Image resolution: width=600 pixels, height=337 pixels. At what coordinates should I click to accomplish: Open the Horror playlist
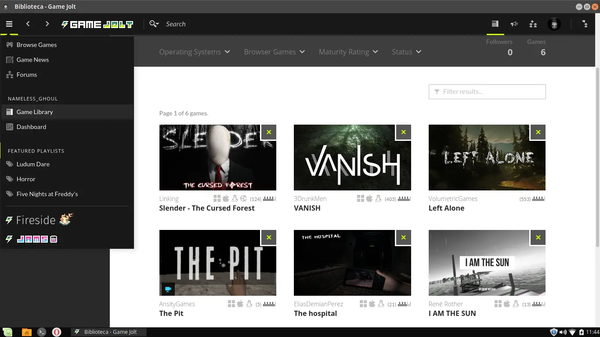tap(67, 179)
